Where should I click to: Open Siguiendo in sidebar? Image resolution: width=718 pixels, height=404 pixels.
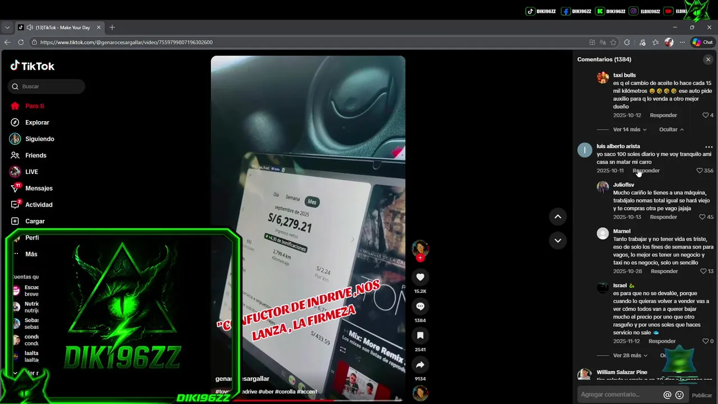coord(32,139)
